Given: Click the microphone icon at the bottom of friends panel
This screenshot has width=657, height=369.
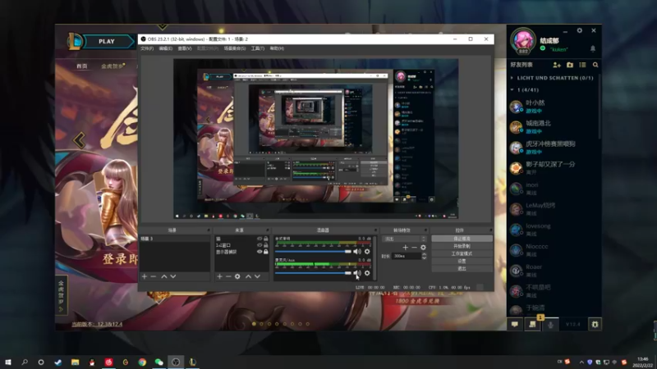Looking at the screenshot, I should click(x=550, y=324).
